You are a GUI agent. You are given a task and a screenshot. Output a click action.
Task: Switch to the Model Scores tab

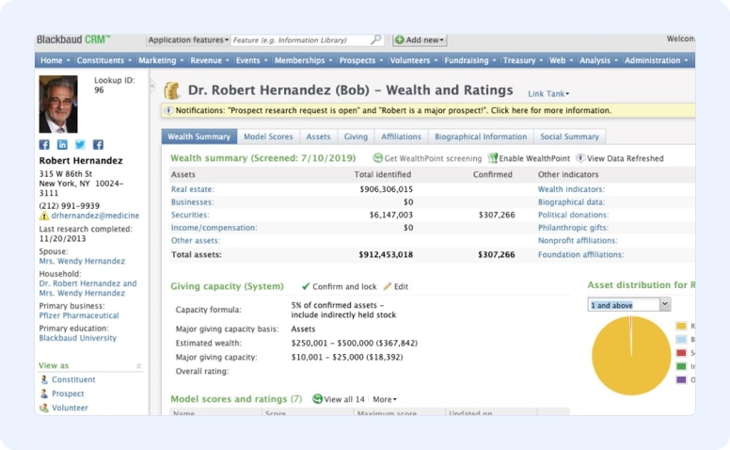[268, 137]
